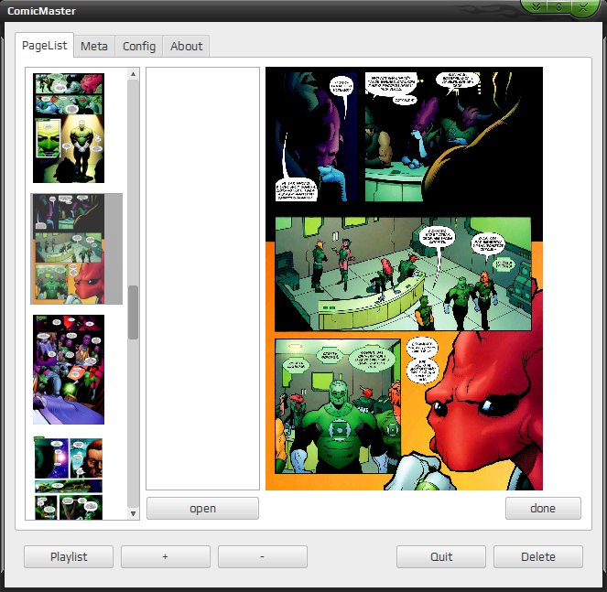
Task: Open the Playlist button
Action: [x=69, y=557]
